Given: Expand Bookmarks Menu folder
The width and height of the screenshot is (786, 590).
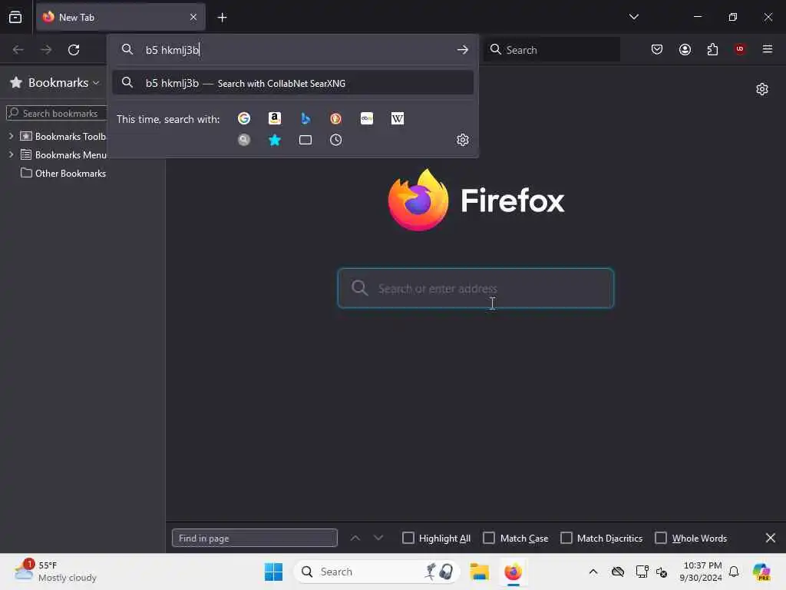Looking at the screenshot, I should pyautogui.click(x=11, y=154).
